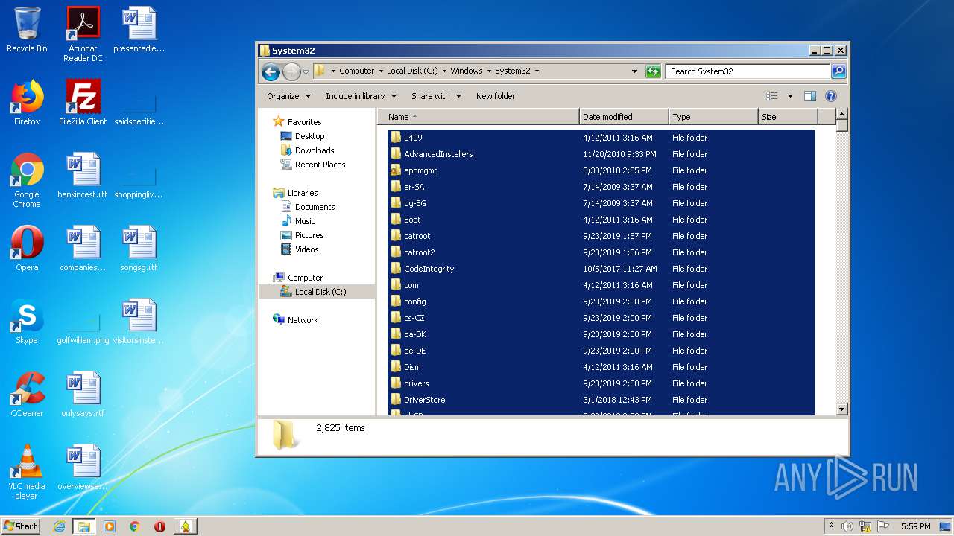Select Desktop in Favorites
The image size is (954, 536).
click(309, 136)
